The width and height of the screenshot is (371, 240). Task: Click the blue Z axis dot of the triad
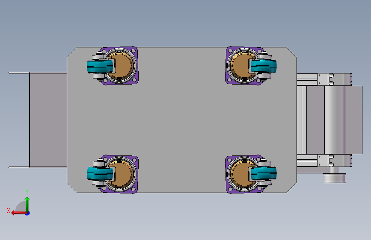[28, 213]
